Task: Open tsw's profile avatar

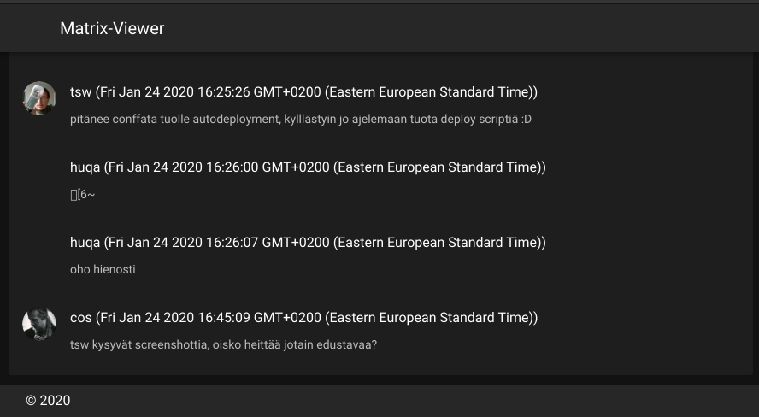Action: 39,98
